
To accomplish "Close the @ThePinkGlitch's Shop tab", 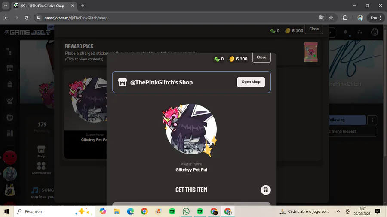I will (x=72, y=6).
